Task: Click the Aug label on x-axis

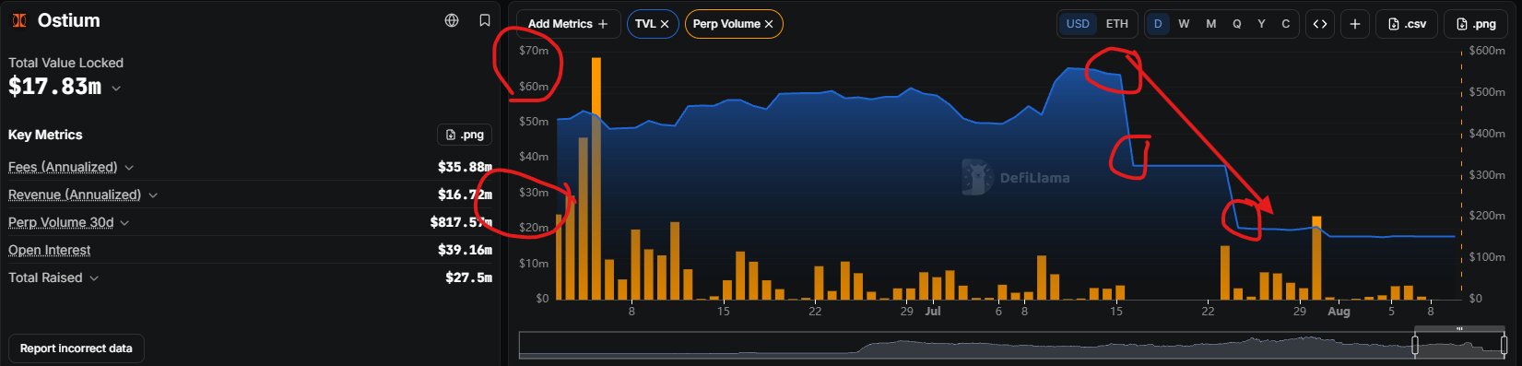Action: [1339, 312]
